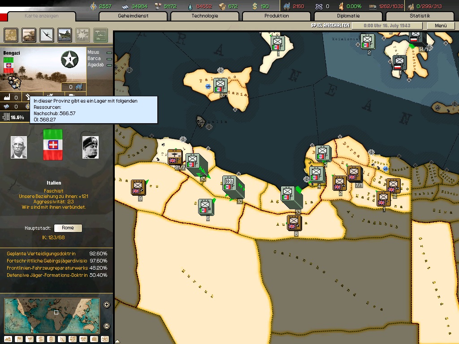Open the Produktion tab

tap(277, 16)
